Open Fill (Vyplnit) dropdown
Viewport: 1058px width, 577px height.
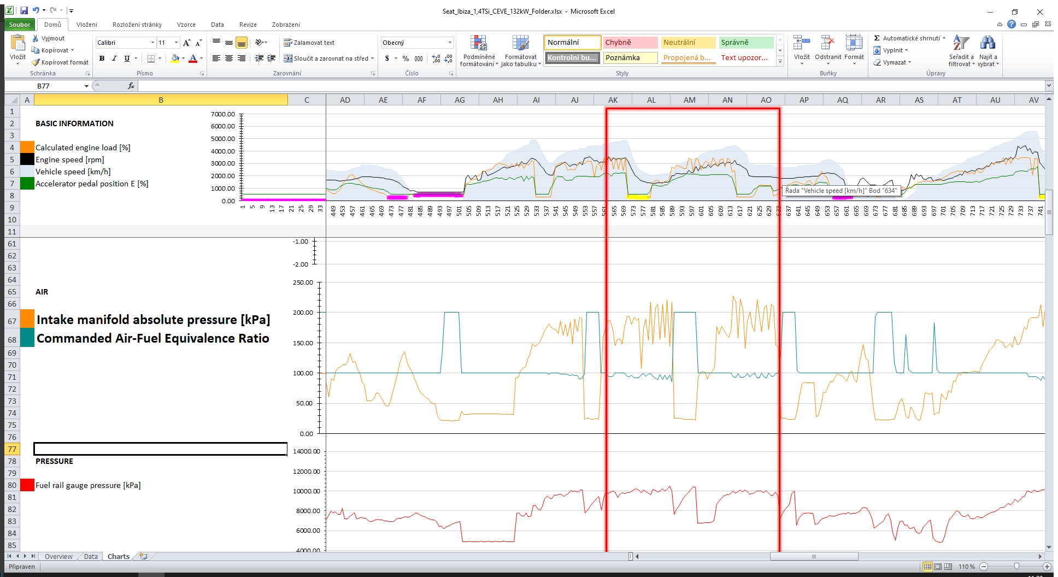click(890, 50)
